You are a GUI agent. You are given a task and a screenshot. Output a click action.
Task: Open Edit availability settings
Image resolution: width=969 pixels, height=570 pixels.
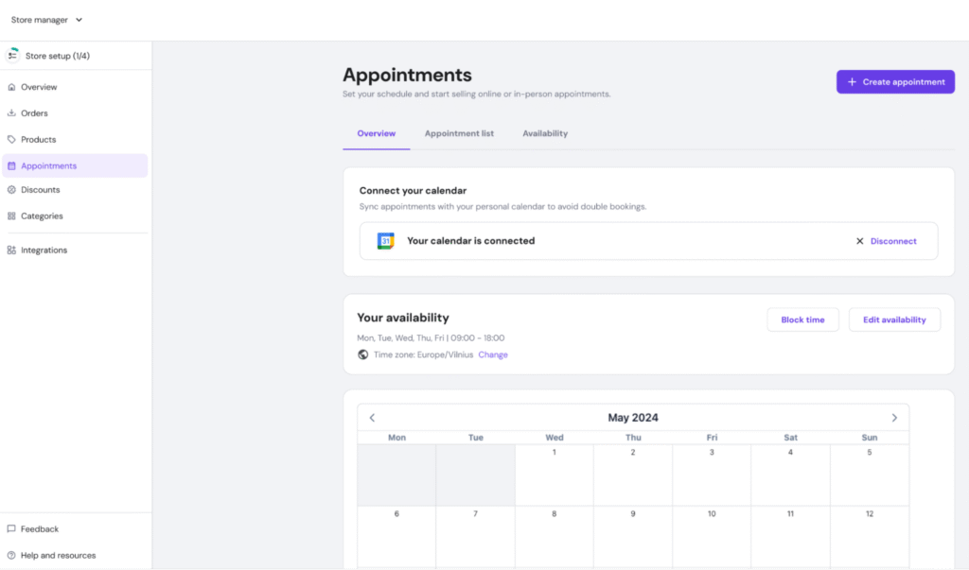[x=894, y=320]
